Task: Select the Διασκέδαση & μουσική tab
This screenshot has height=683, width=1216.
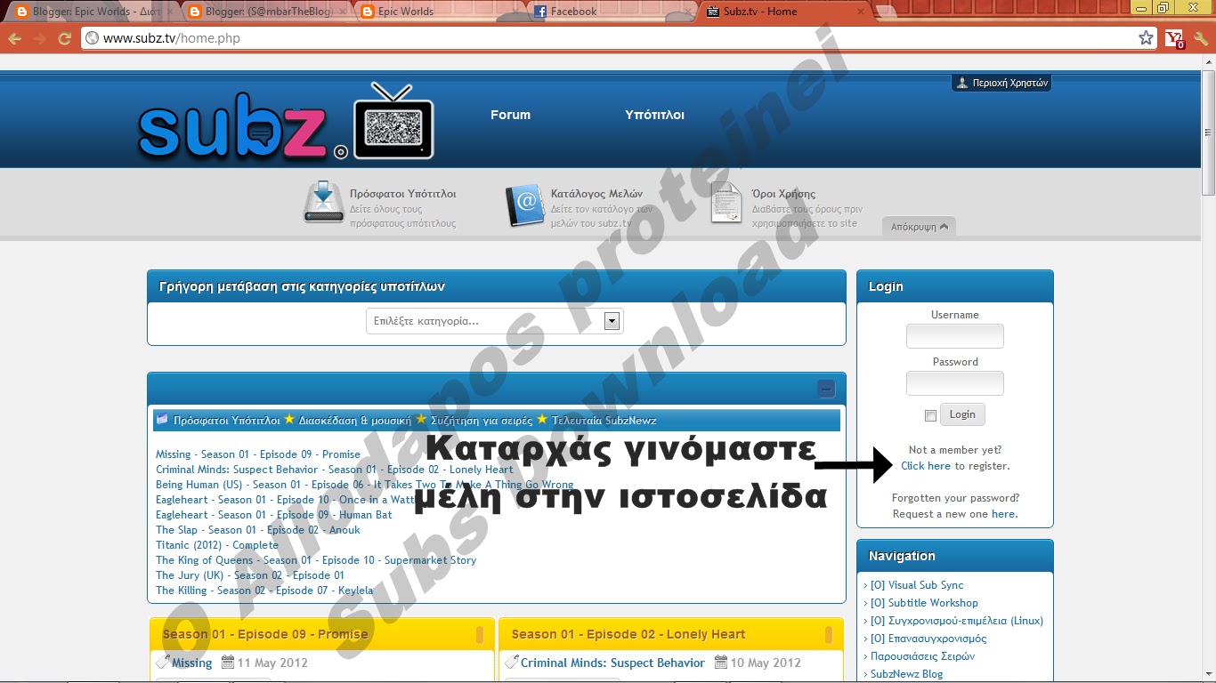Action: pos(354,420)
